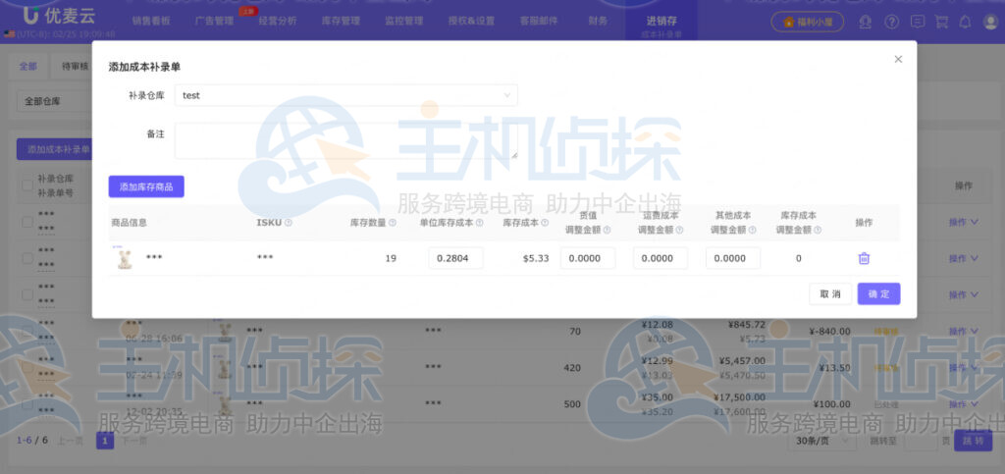Tick the select-all checkbox in table header

[x=26, y=184]
